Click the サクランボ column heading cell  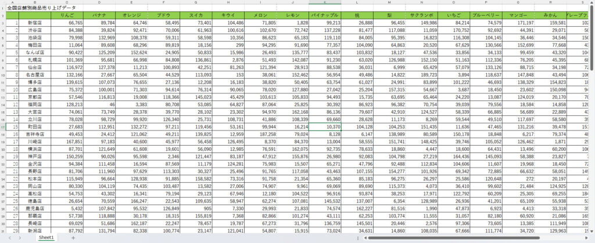click(x=422, y=14)
